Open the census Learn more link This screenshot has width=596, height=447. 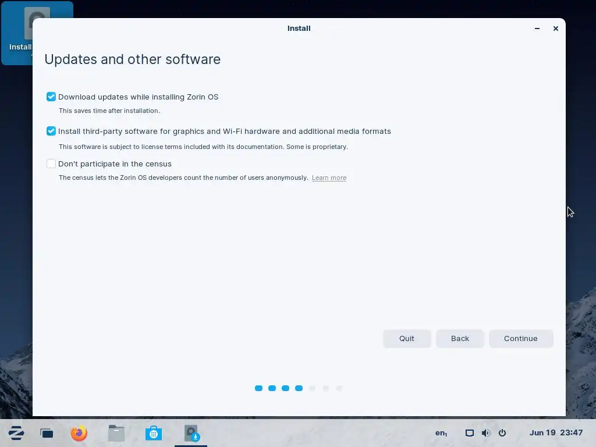329,178
